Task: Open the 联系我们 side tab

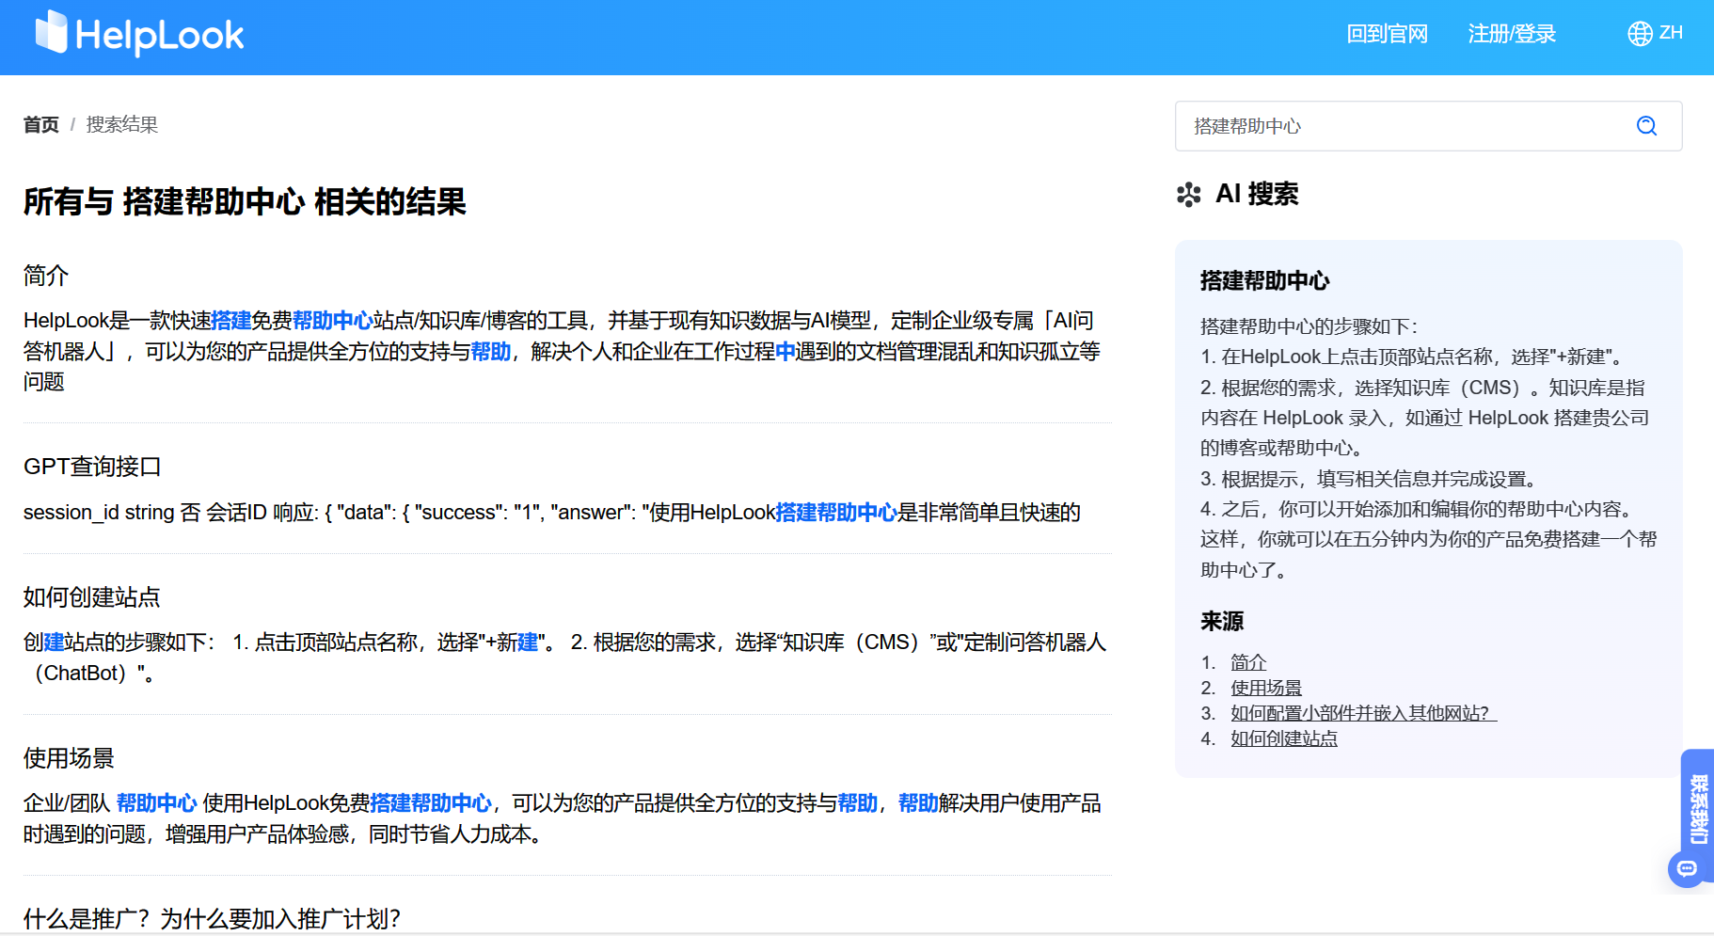Action: (x=1698, y=808)
